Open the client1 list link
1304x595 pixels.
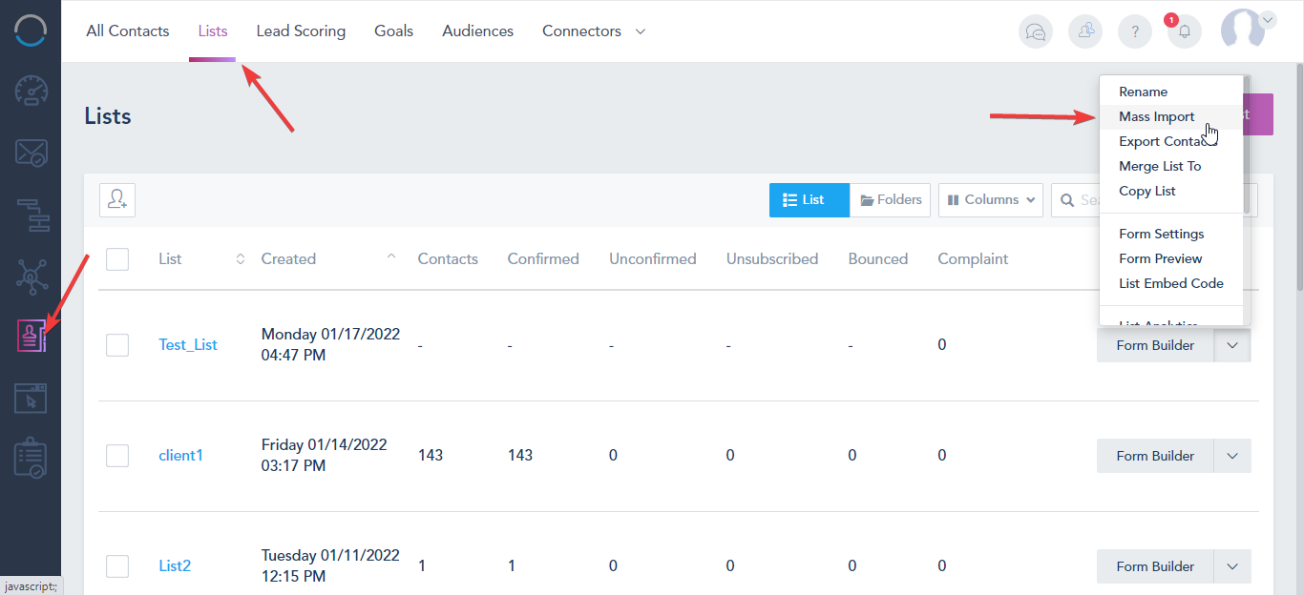(180, 456)
